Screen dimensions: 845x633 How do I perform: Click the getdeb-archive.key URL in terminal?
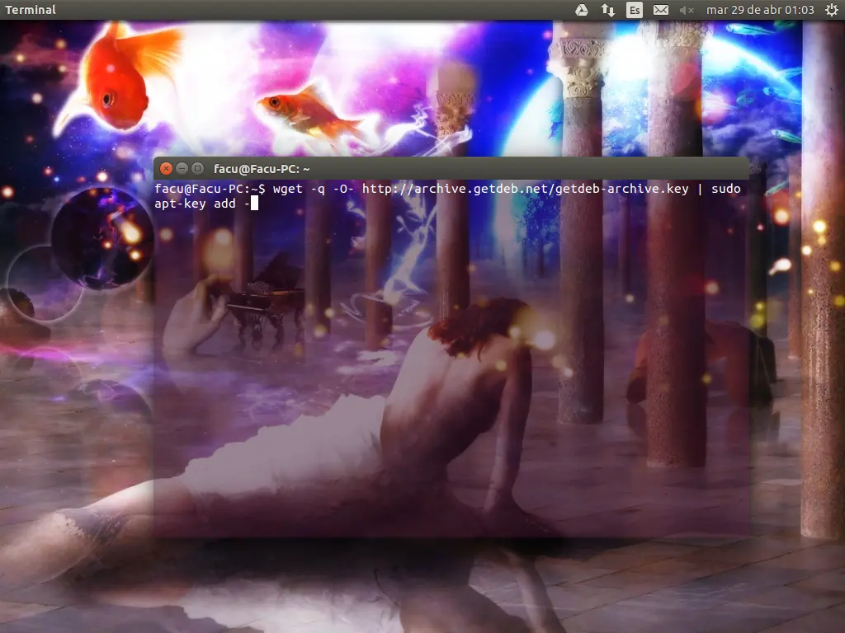525,189
